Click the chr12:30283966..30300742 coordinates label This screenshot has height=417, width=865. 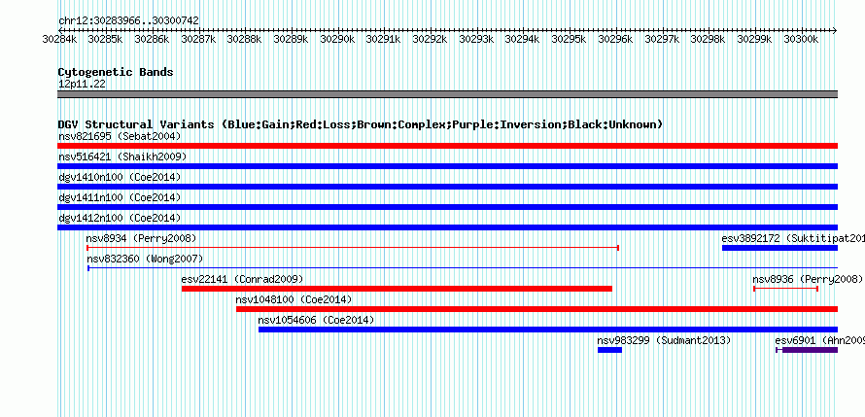coord(128,21)
